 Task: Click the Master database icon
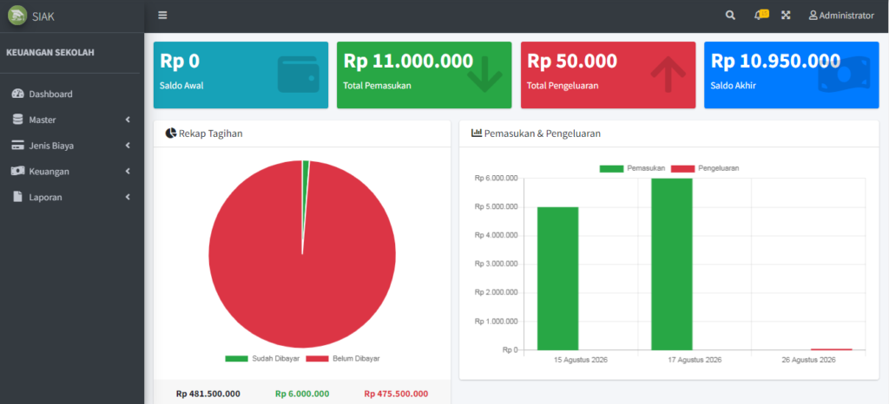pyautogui.click(x=17, y=120)
